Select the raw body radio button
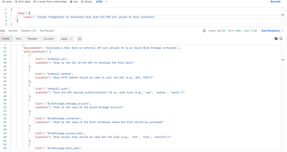 [x=71, y=2]
